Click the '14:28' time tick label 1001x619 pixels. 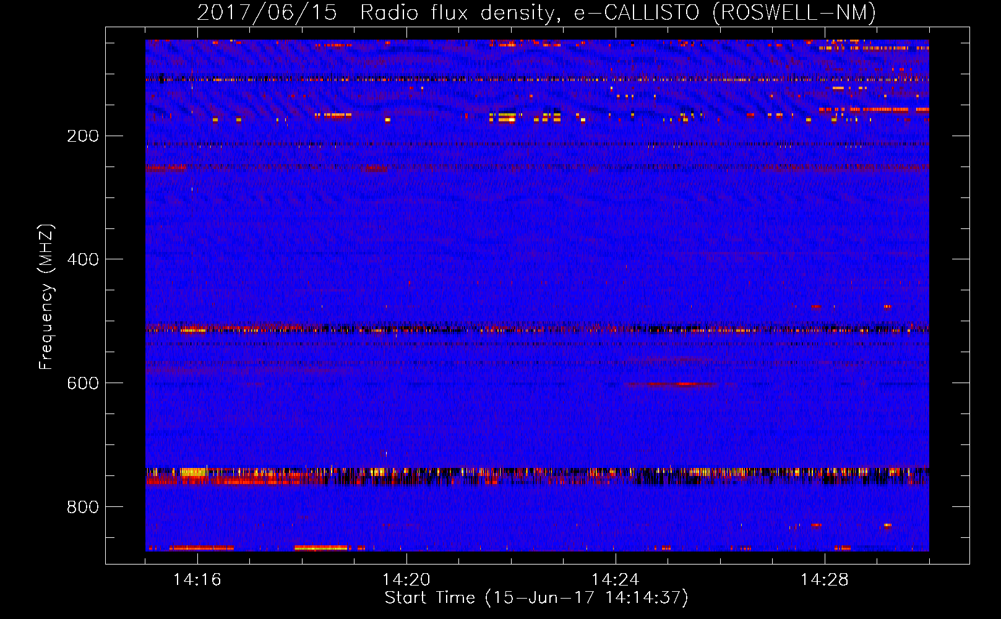click(x=825, y=580)
